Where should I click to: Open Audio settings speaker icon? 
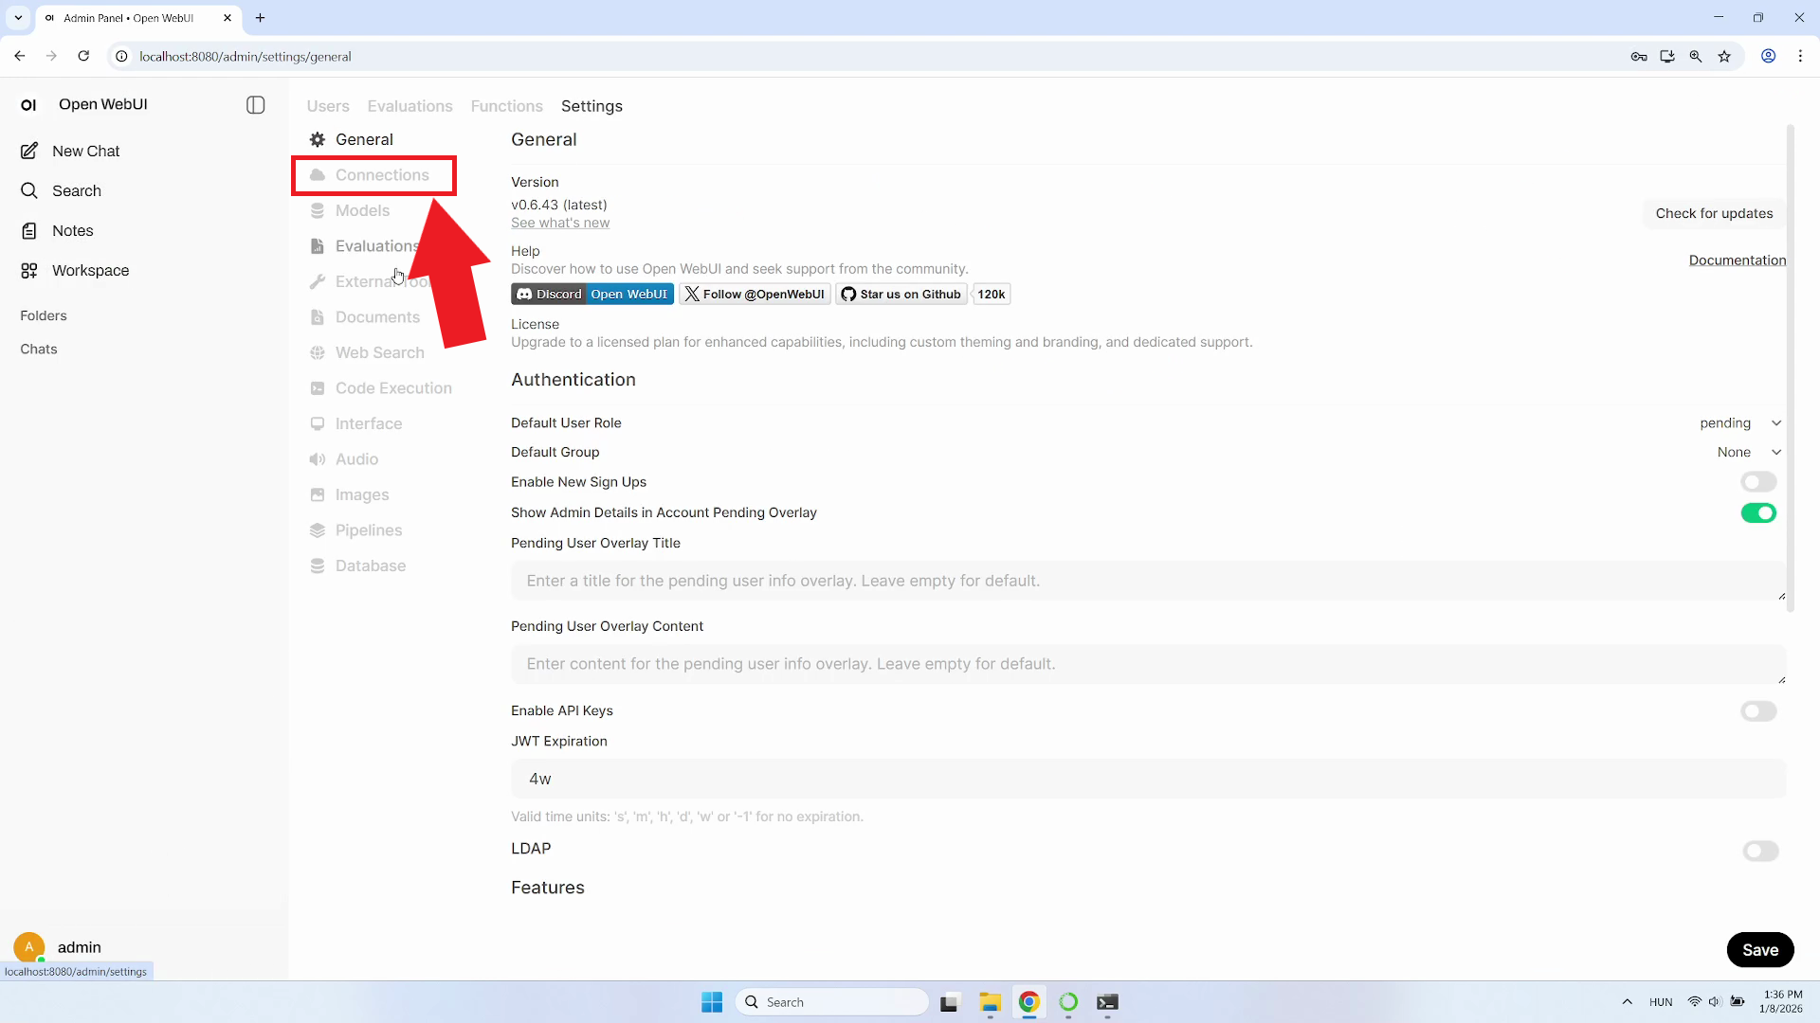[318, 459]
